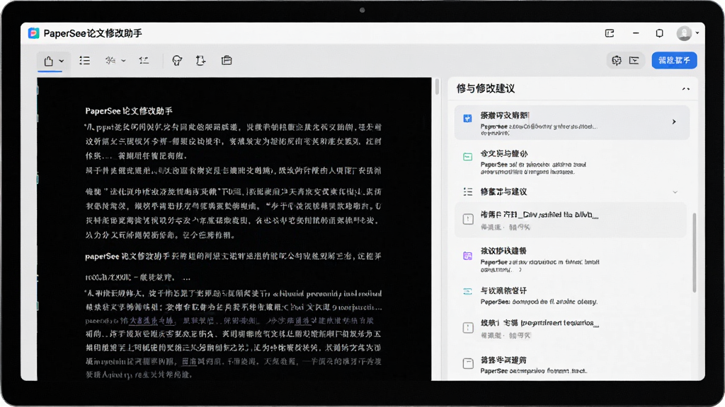This screenshot has width=725, height=407.
Task: Click the right panel vertical scrollbar
Action: coord(694,252)
